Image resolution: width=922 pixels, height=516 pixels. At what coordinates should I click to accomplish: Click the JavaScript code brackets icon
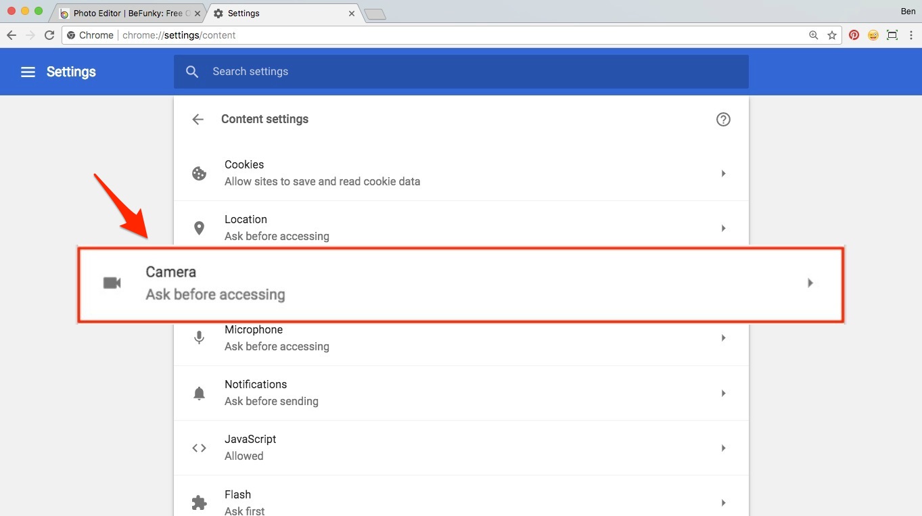click(199, 448)
